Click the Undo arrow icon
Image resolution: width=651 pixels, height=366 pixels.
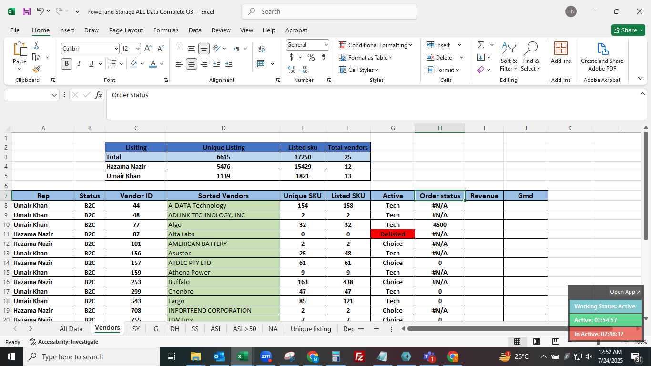(41, 11)
